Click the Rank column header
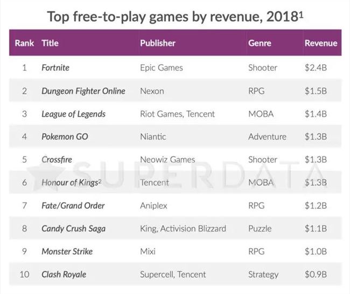This screenshot has width=350, height=294. click(24, 43)
